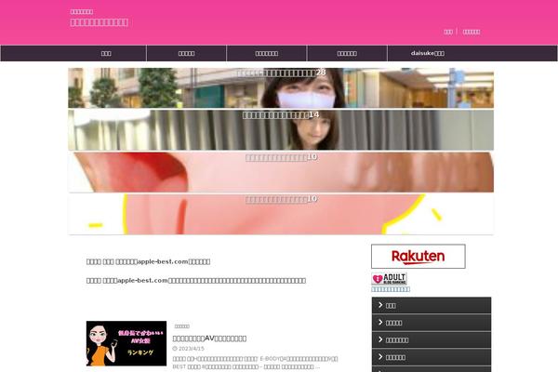
Task: Click the Rakuten advertisement banner
Action: (x=418, y=257)
